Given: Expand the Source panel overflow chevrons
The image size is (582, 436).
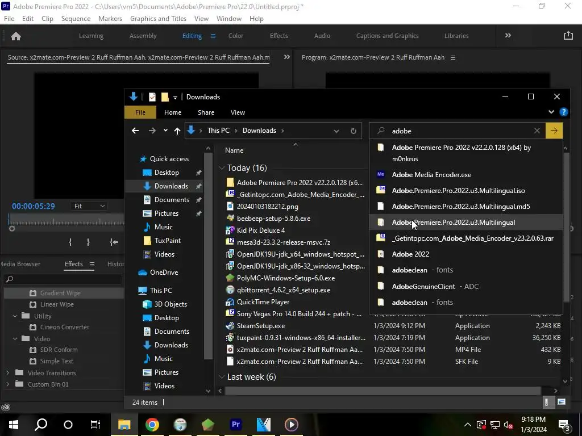Looking at the screenshot, I should 287,57.
